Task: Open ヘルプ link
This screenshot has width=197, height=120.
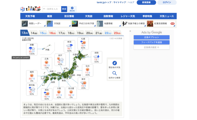Action: [x=131, y=2]
